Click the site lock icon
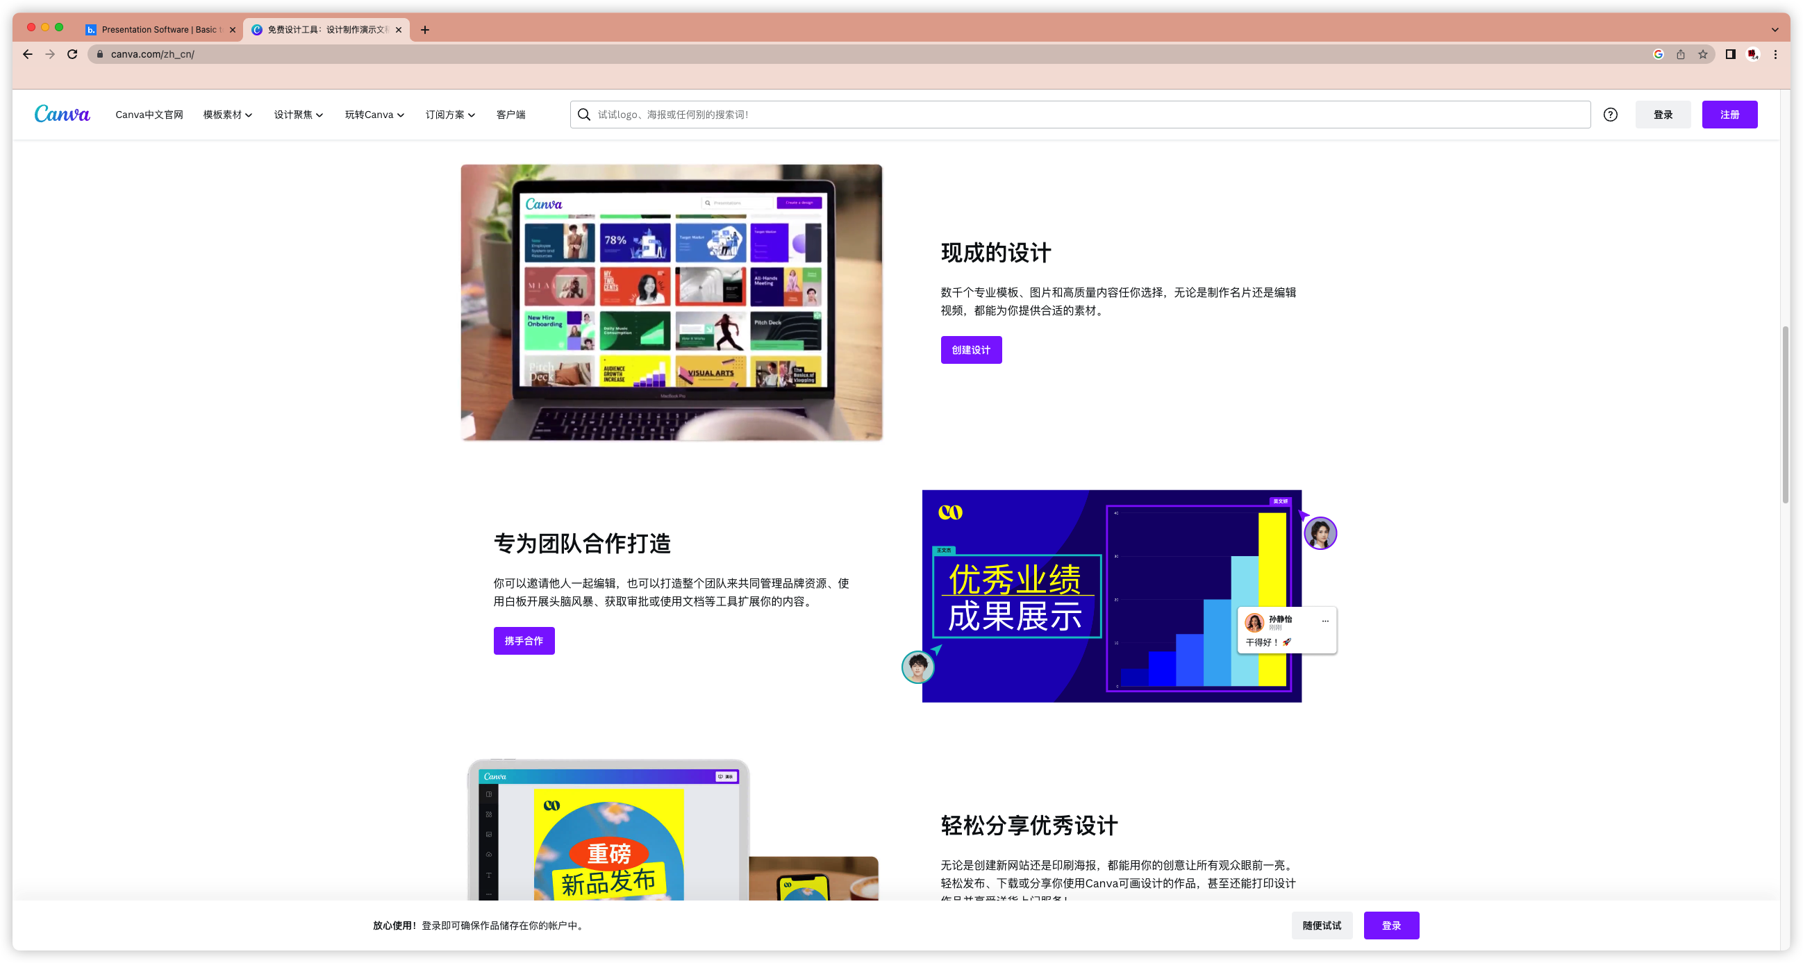This screenshot has width=1803, height=963. [x=99, y=54]
